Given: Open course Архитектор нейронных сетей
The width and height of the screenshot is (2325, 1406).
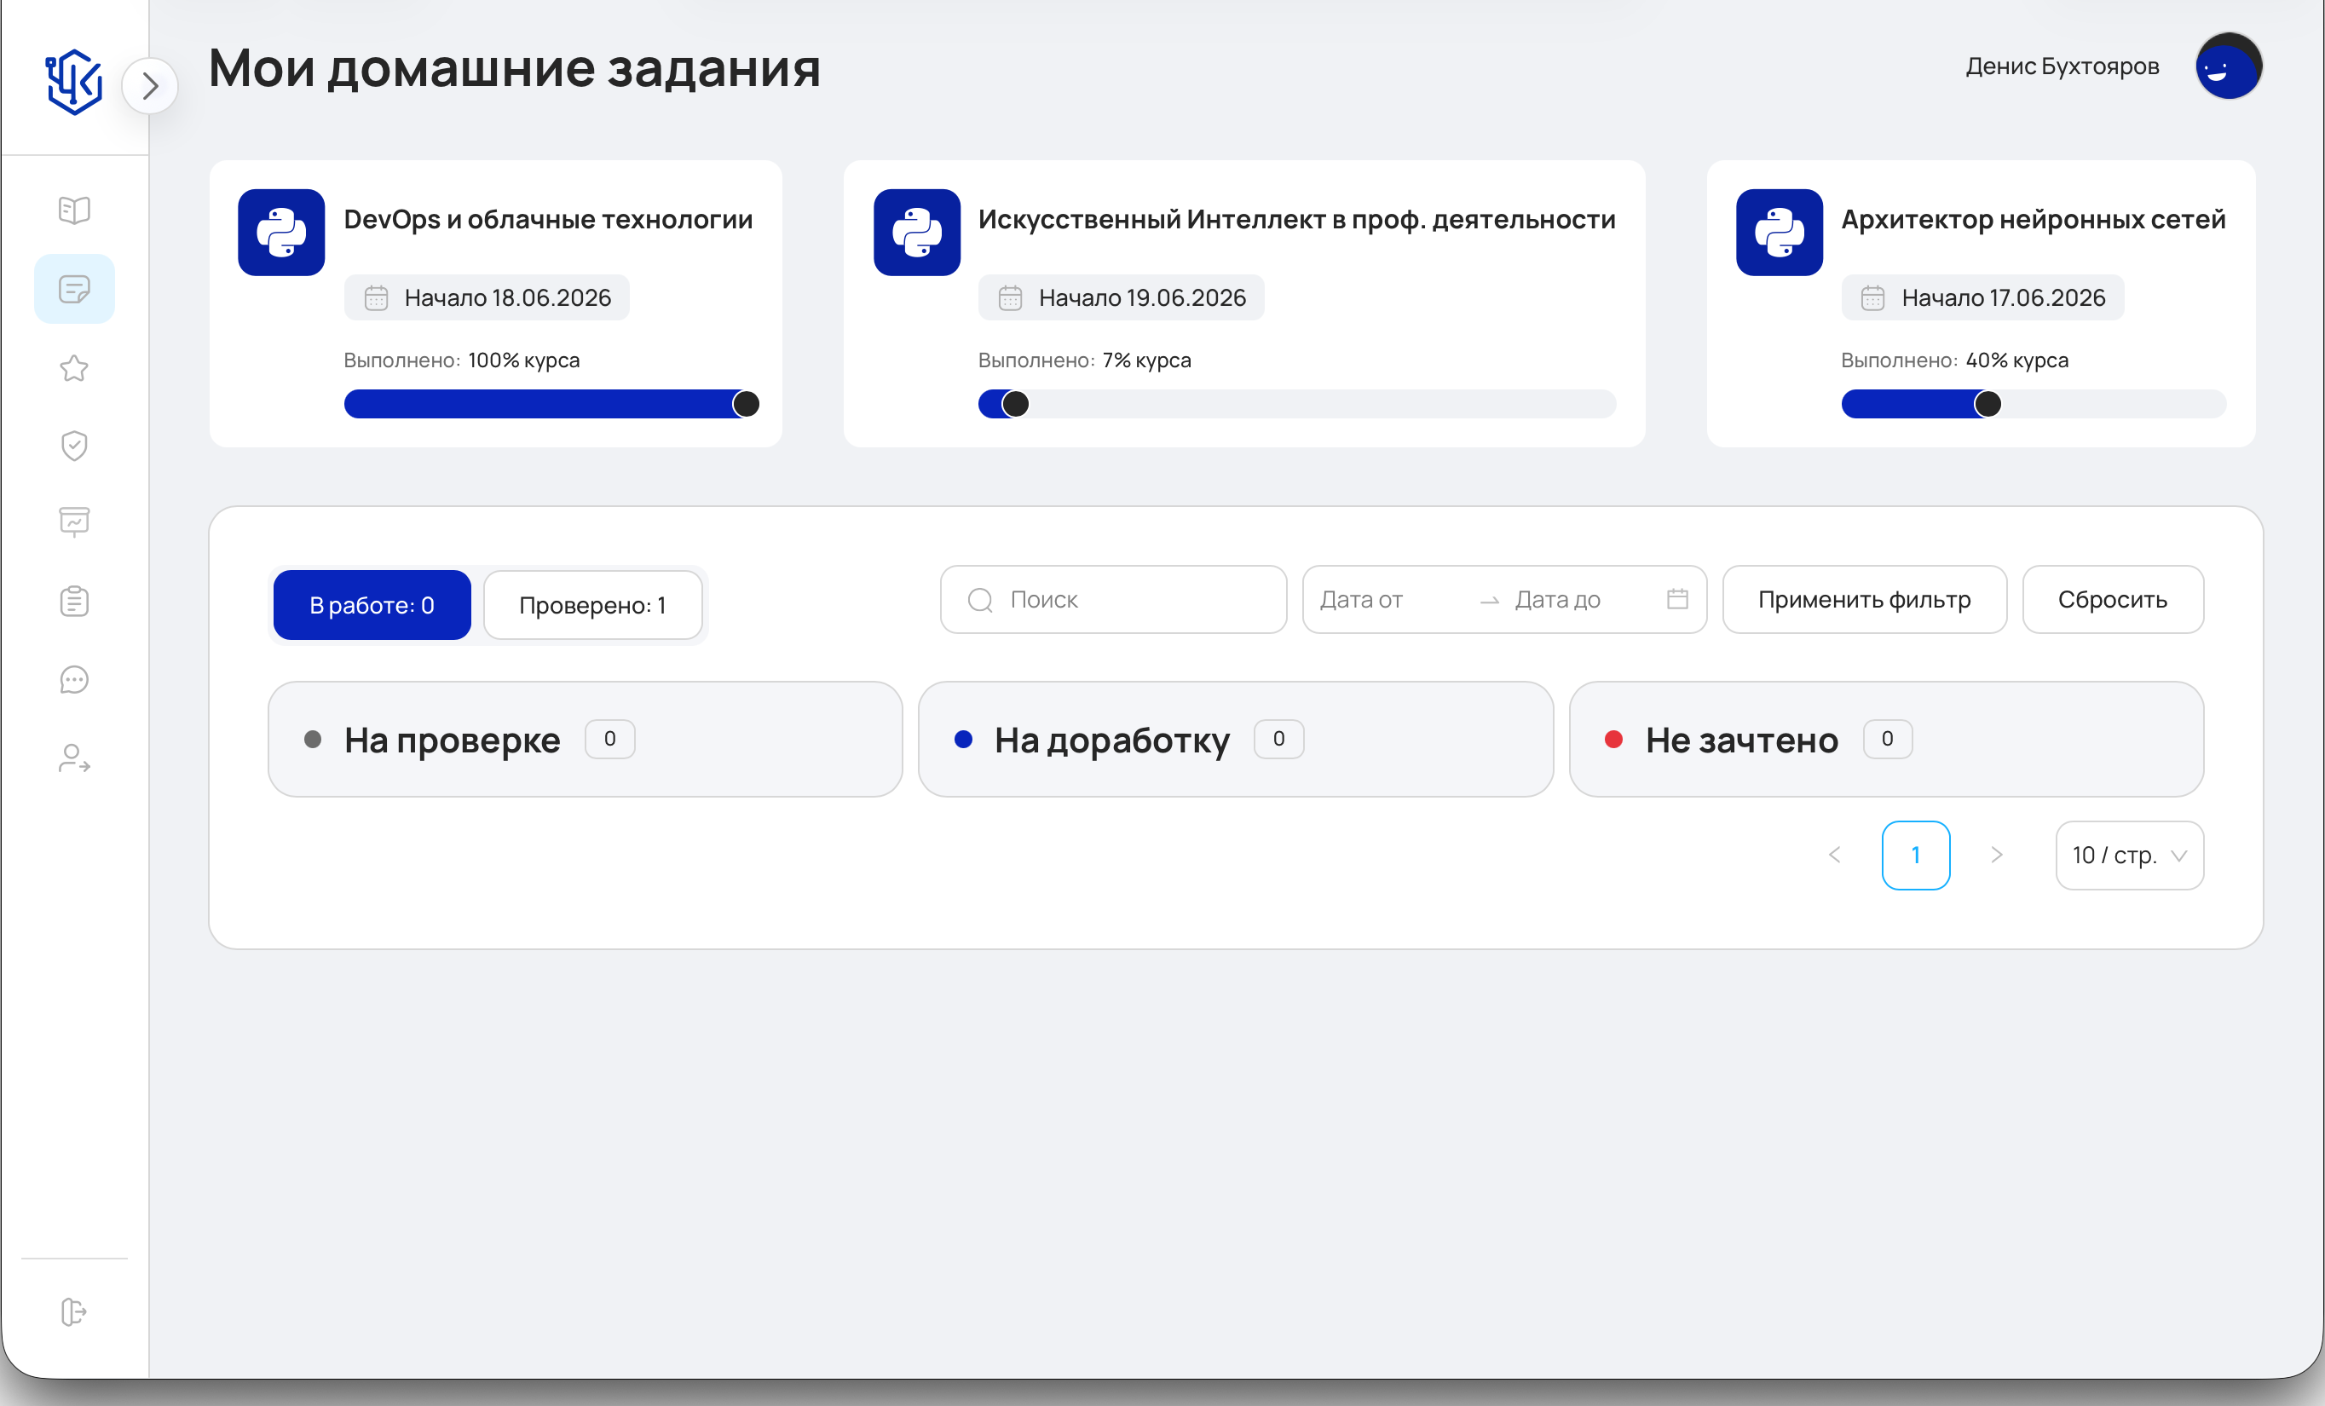Looking at the screenshot, I should (2033, 220).
